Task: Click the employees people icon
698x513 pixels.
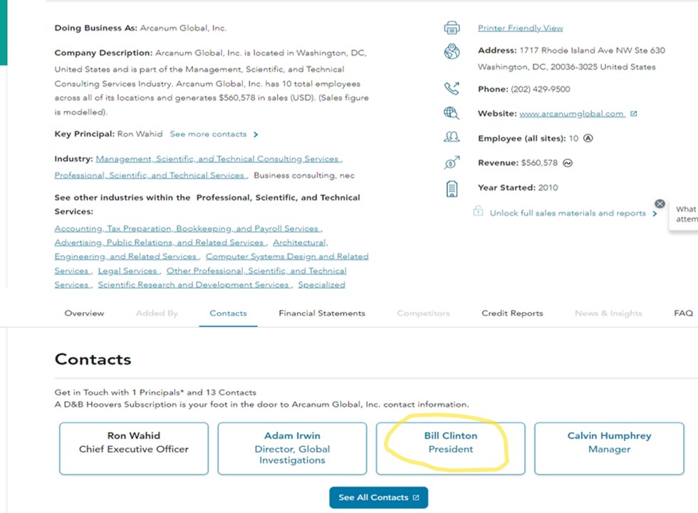Action: click(x=452, y=137)
